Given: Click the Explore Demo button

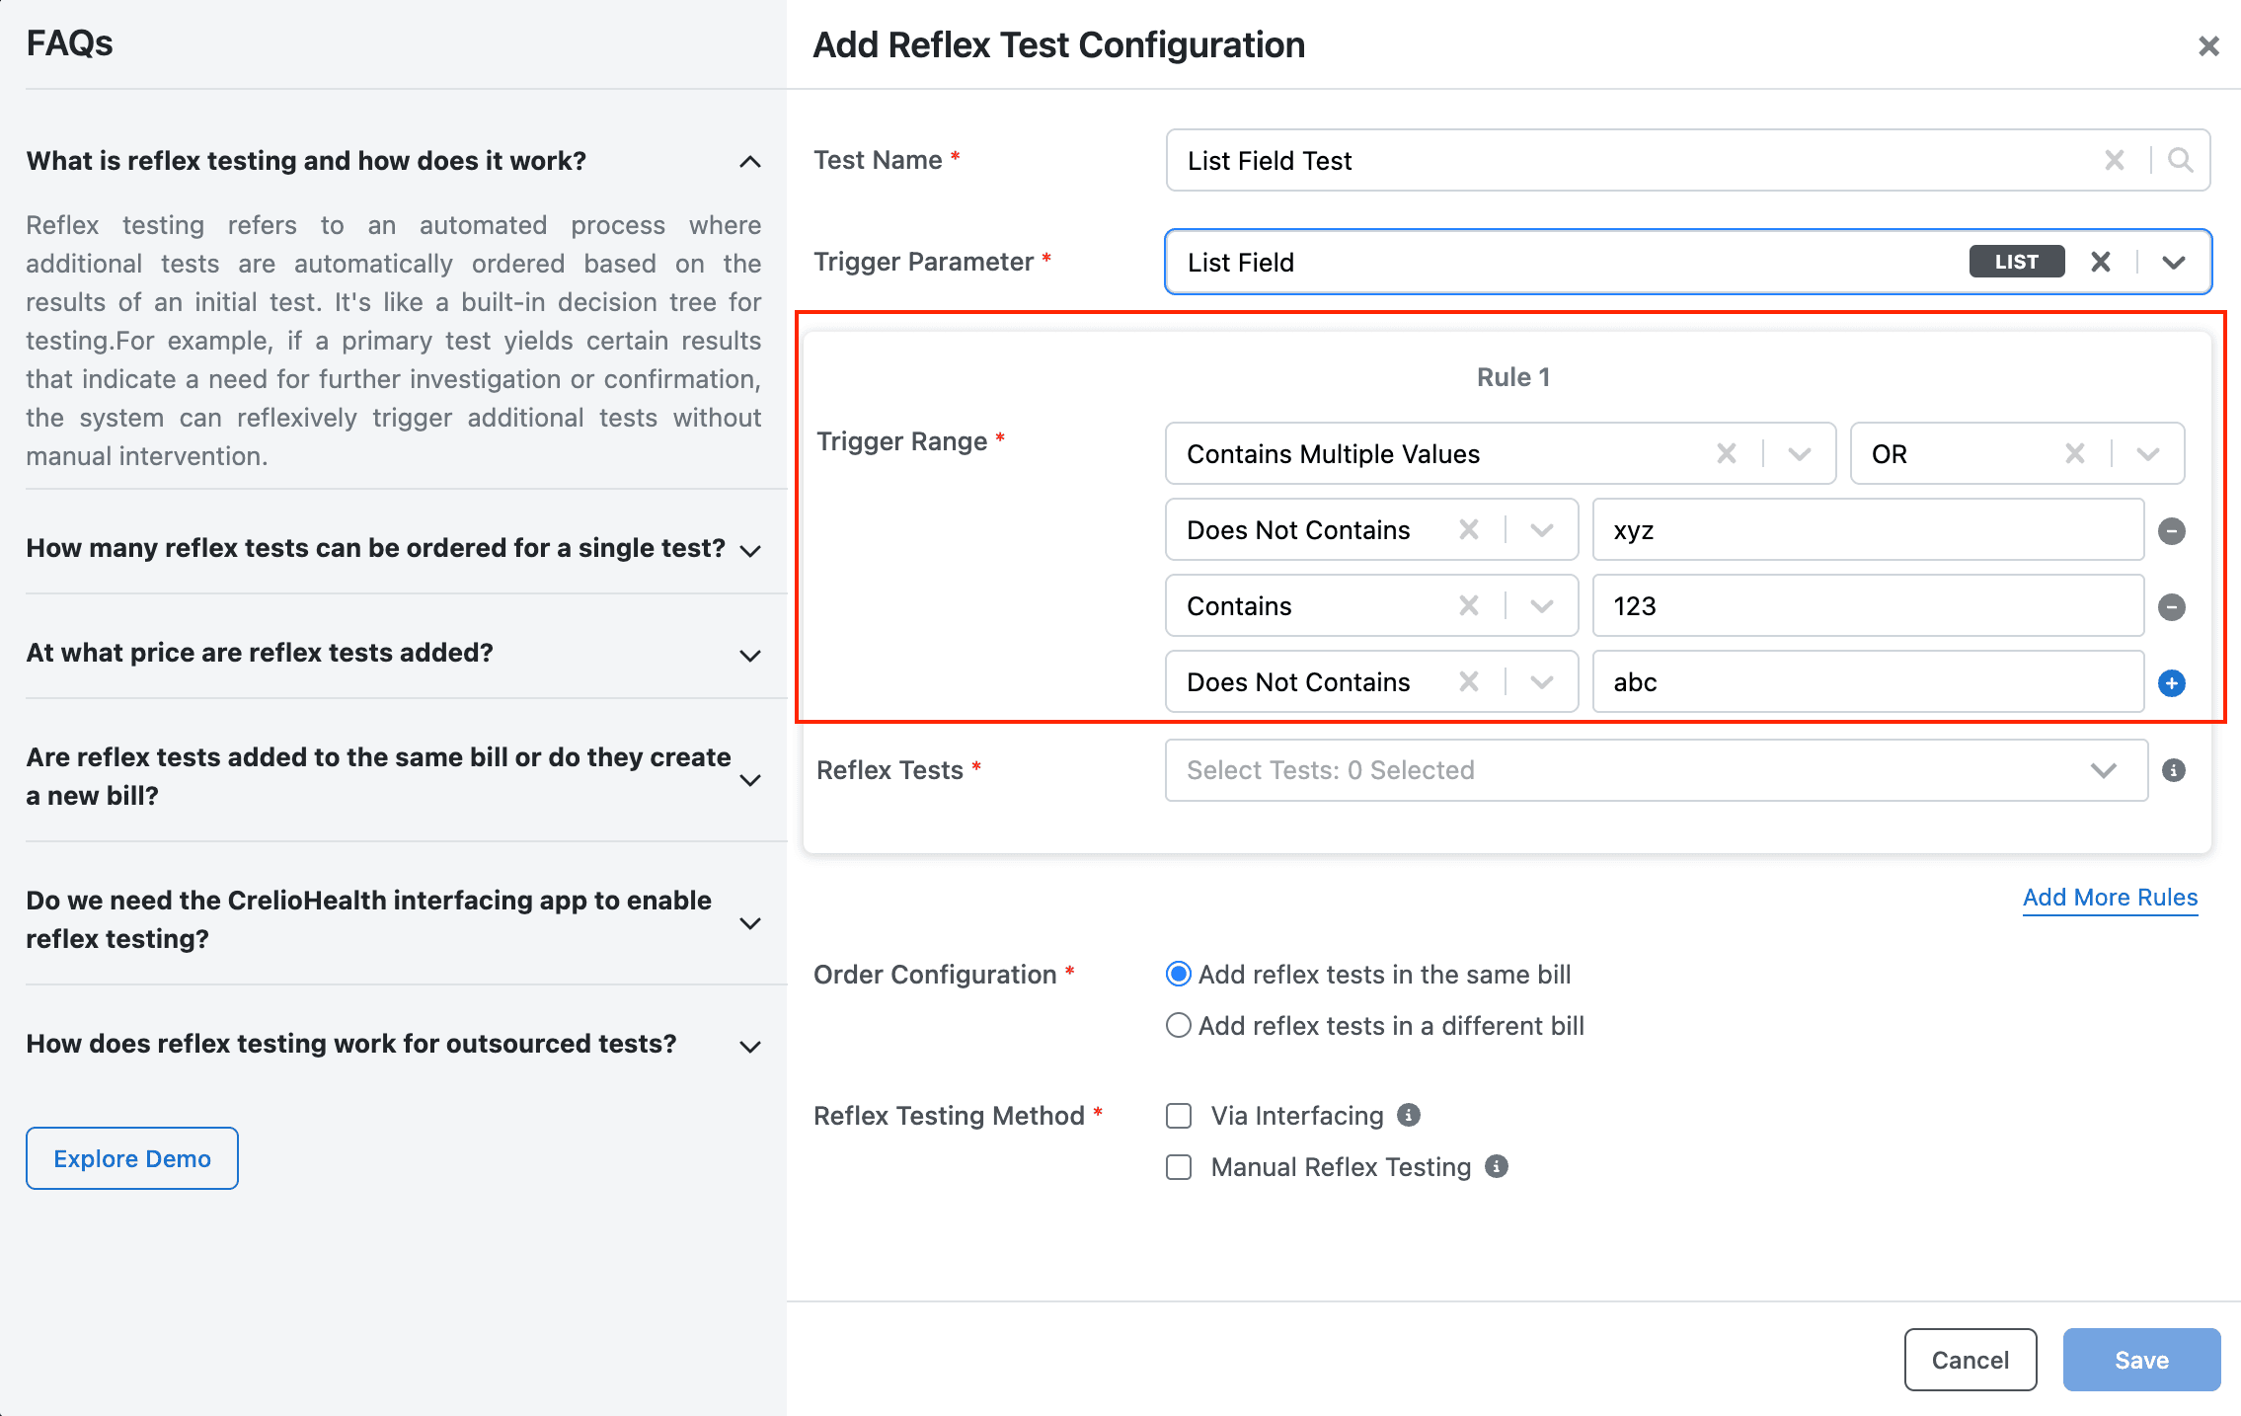Looking at the screenshot, I should pos(132,1158).
